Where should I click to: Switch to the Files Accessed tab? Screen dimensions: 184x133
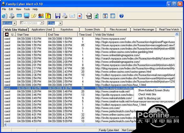[x=118, y=29]
